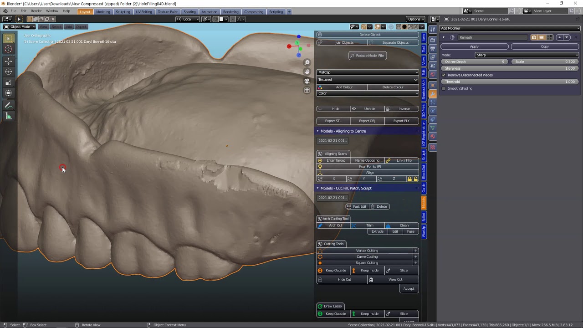Toggle Remesh modifier render visibility camera icon
This screenshot has width=583, height=328.
click(x=534, y=37)
